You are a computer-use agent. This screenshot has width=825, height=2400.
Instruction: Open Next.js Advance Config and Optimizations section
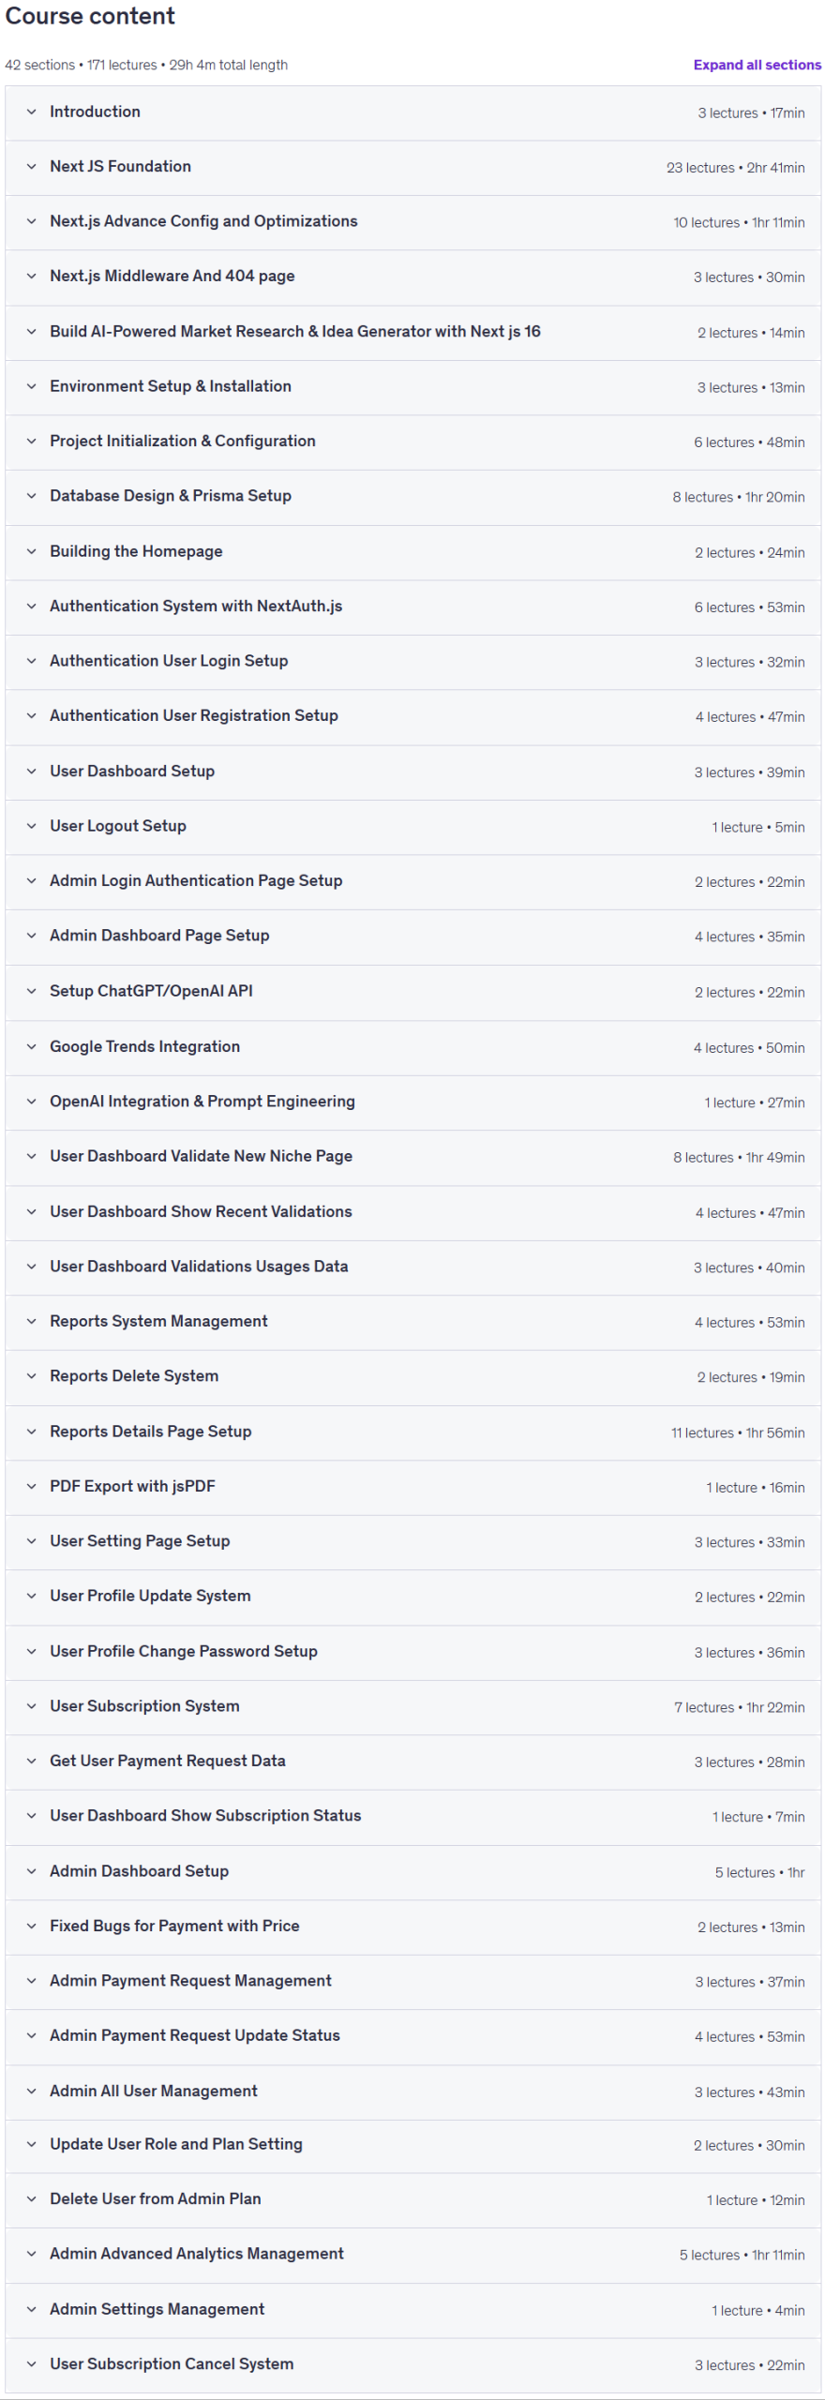412,222
